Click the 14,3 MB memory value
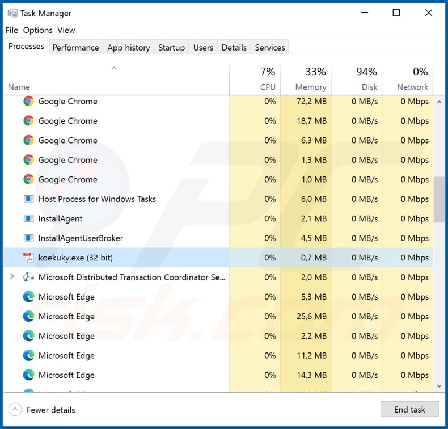The width and height of the screenshot is (448, 429). point(311,375)
